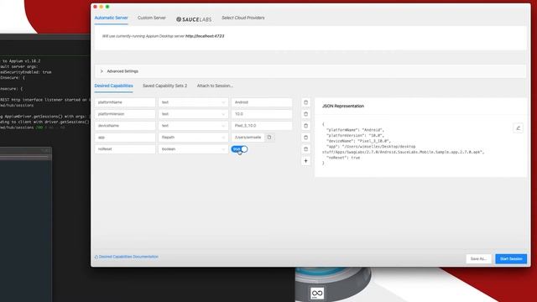
Task: Open Saved Capability Sets tab
Action: 164,86
